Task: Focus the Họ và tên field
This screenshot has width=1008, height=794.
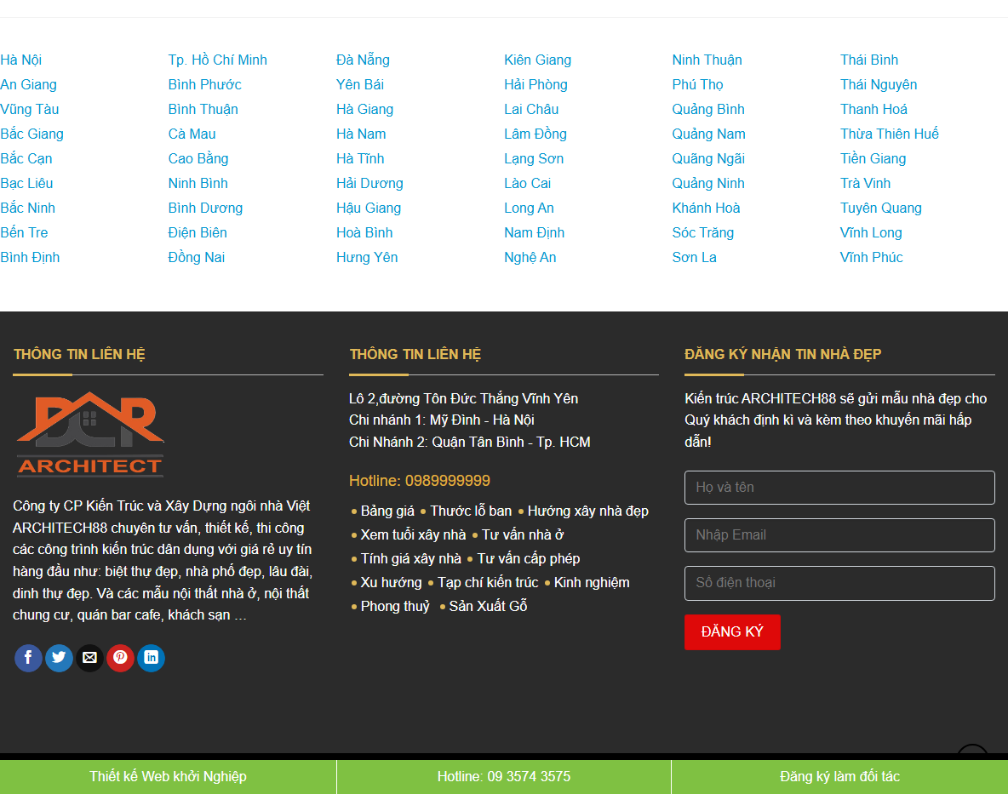Action: pos(839,487)
